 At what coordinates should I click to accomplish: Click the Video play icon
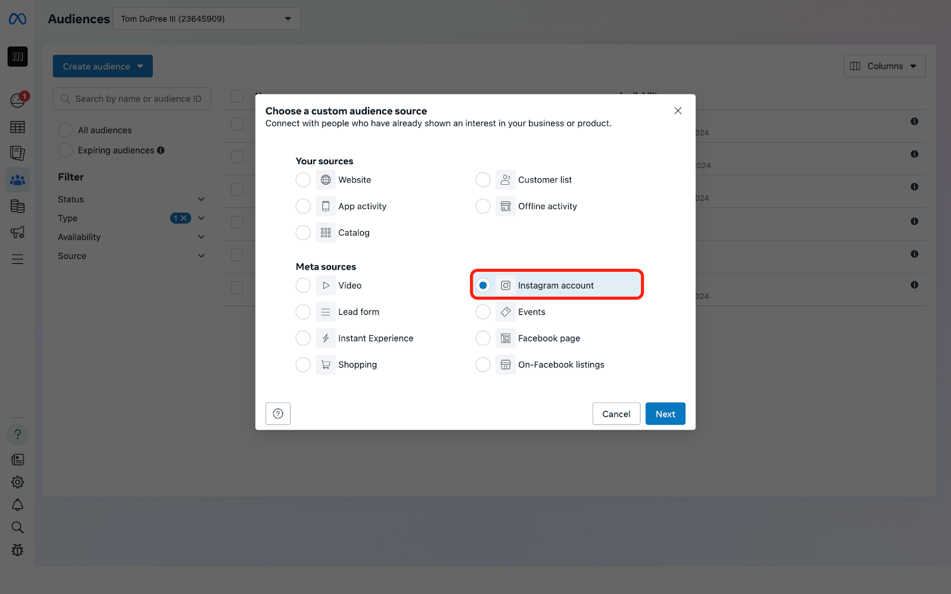pos(326,286)
